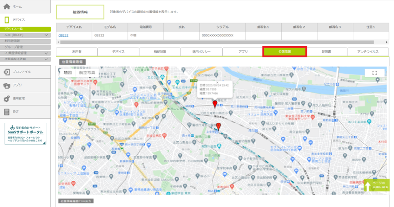Expand the PC資産情報管理 sidebar section
Viewport: 394px width, 207px height.
coord(46,53)
